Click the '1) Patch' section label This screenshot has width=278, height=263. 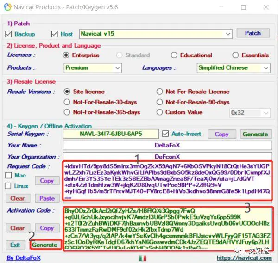[19, 24]
